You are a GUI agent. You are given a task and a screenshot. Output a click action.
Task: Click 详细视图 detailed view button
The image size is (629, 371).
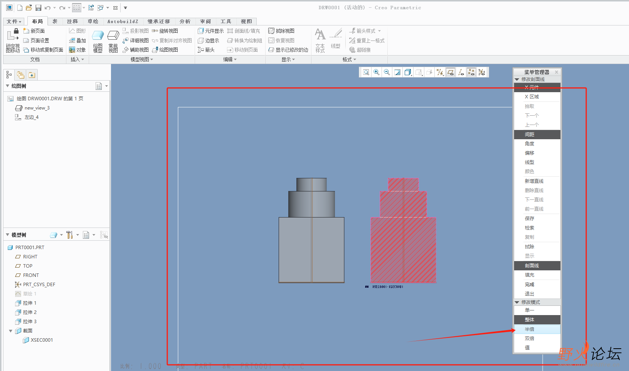pos(135,40)
